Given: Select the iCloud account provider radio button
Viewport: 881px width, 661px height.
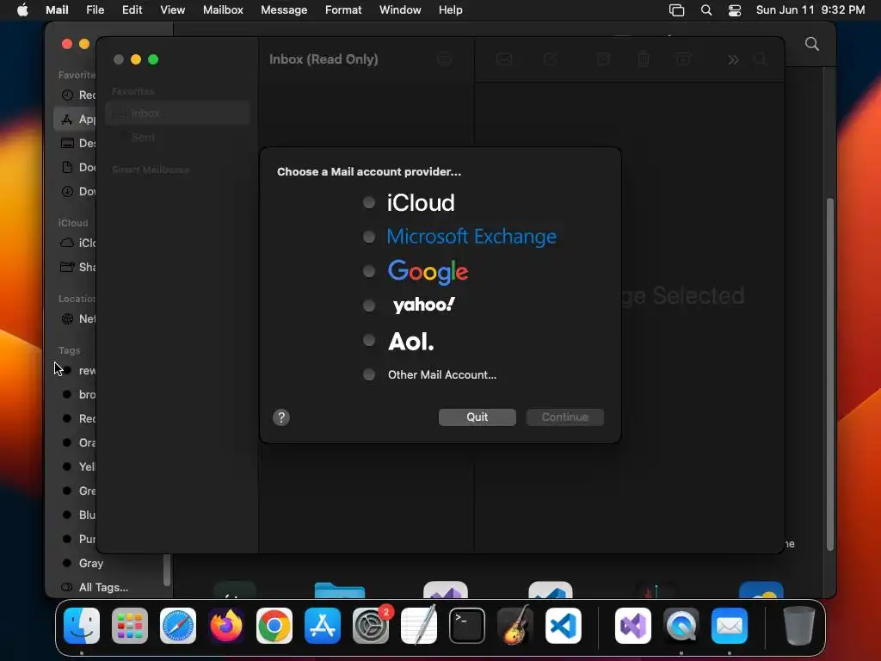Looking at the screenshot, I should coord(368,202).
